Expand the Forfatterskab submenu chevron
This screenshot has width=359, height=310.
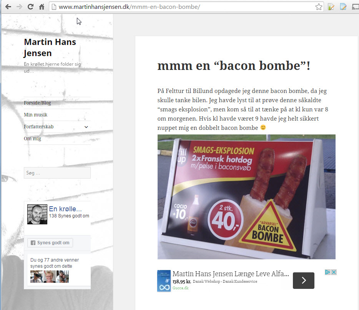click(x=86, y=127)
